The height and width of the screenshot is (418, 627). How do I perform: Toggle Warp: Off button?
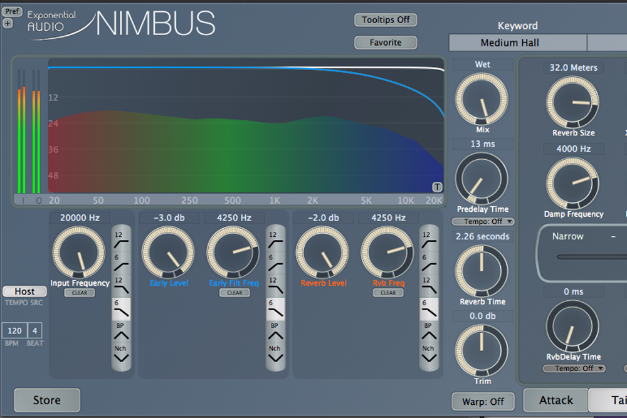coord(483,402)
